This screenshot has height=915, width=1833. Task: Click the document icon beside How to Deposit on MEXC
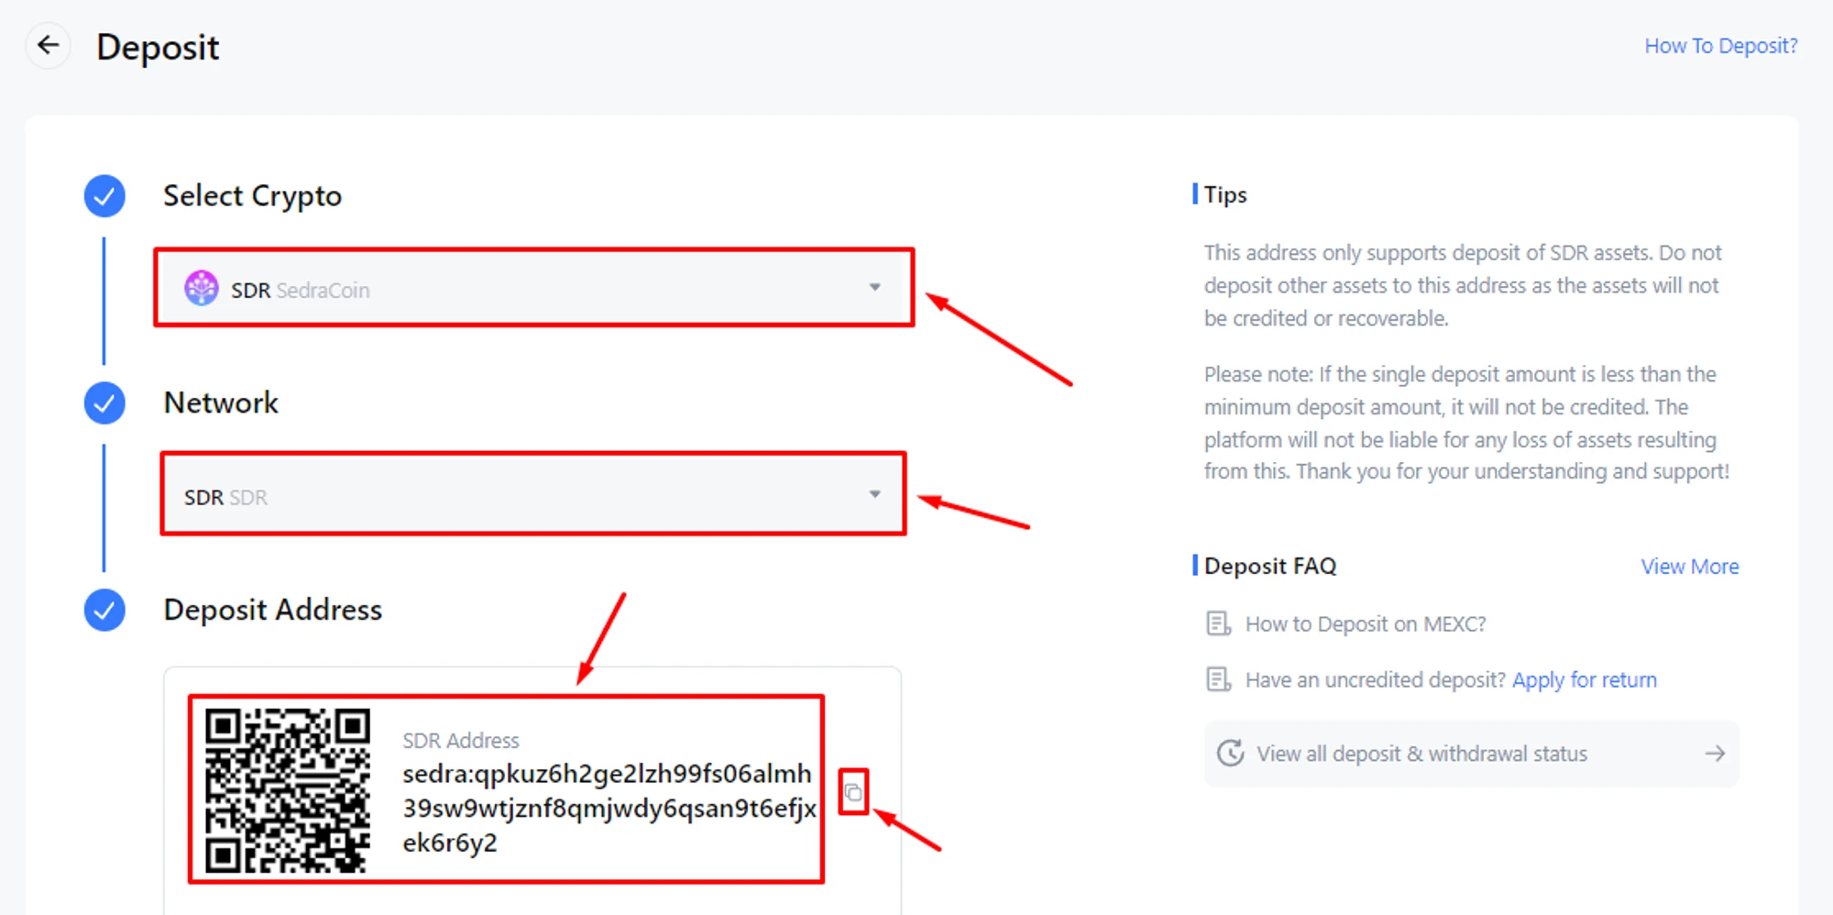tap(1218, 624)
